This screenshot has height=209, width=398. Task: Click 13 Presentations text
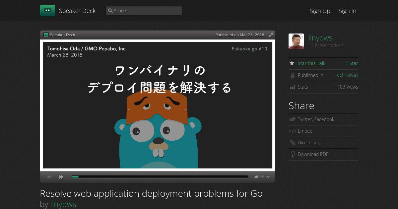326,45
